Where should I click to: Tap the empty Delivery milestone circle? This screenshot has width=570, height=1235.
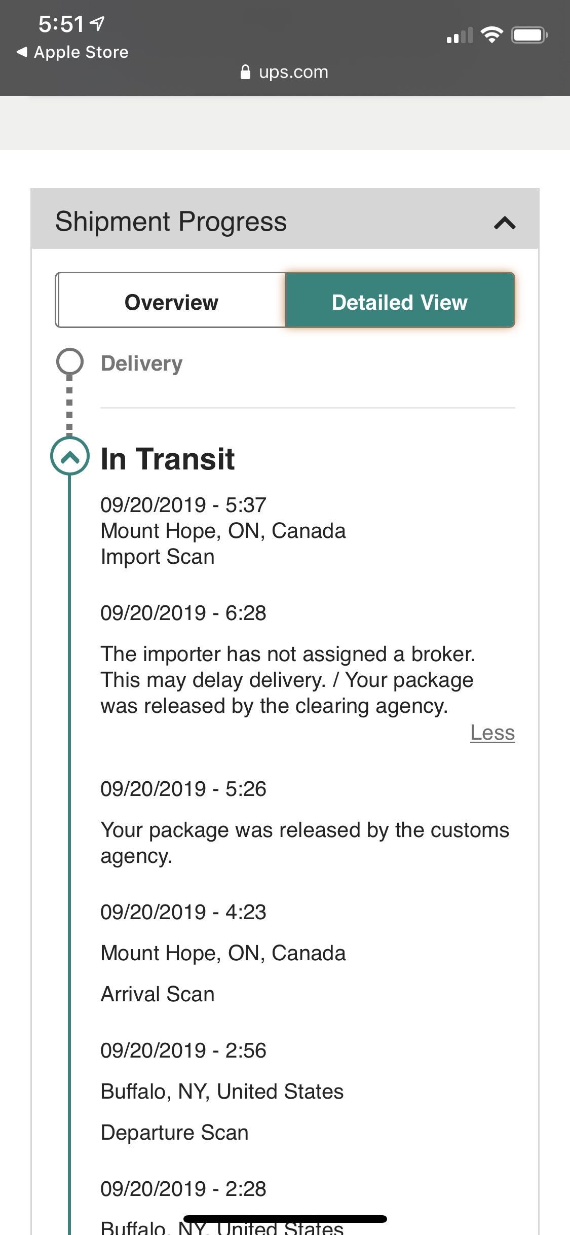[x=69, y=361]
